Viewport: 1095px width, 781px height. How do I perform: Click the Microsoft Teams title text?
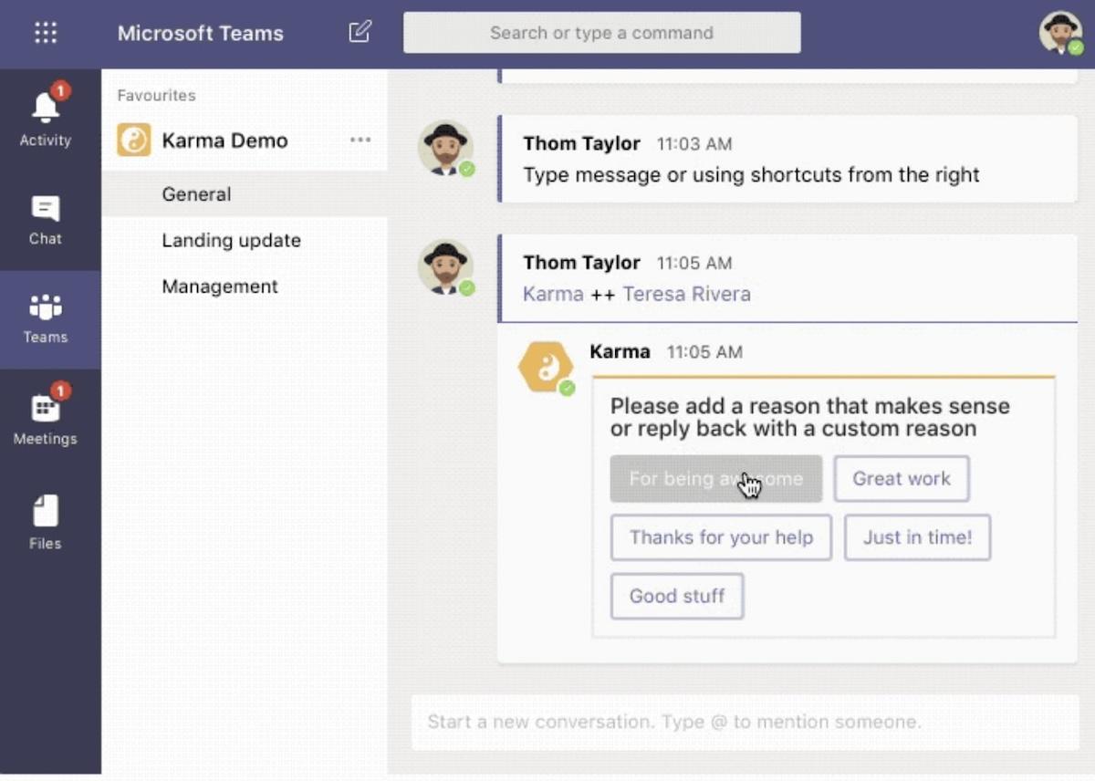click(201, 33)
